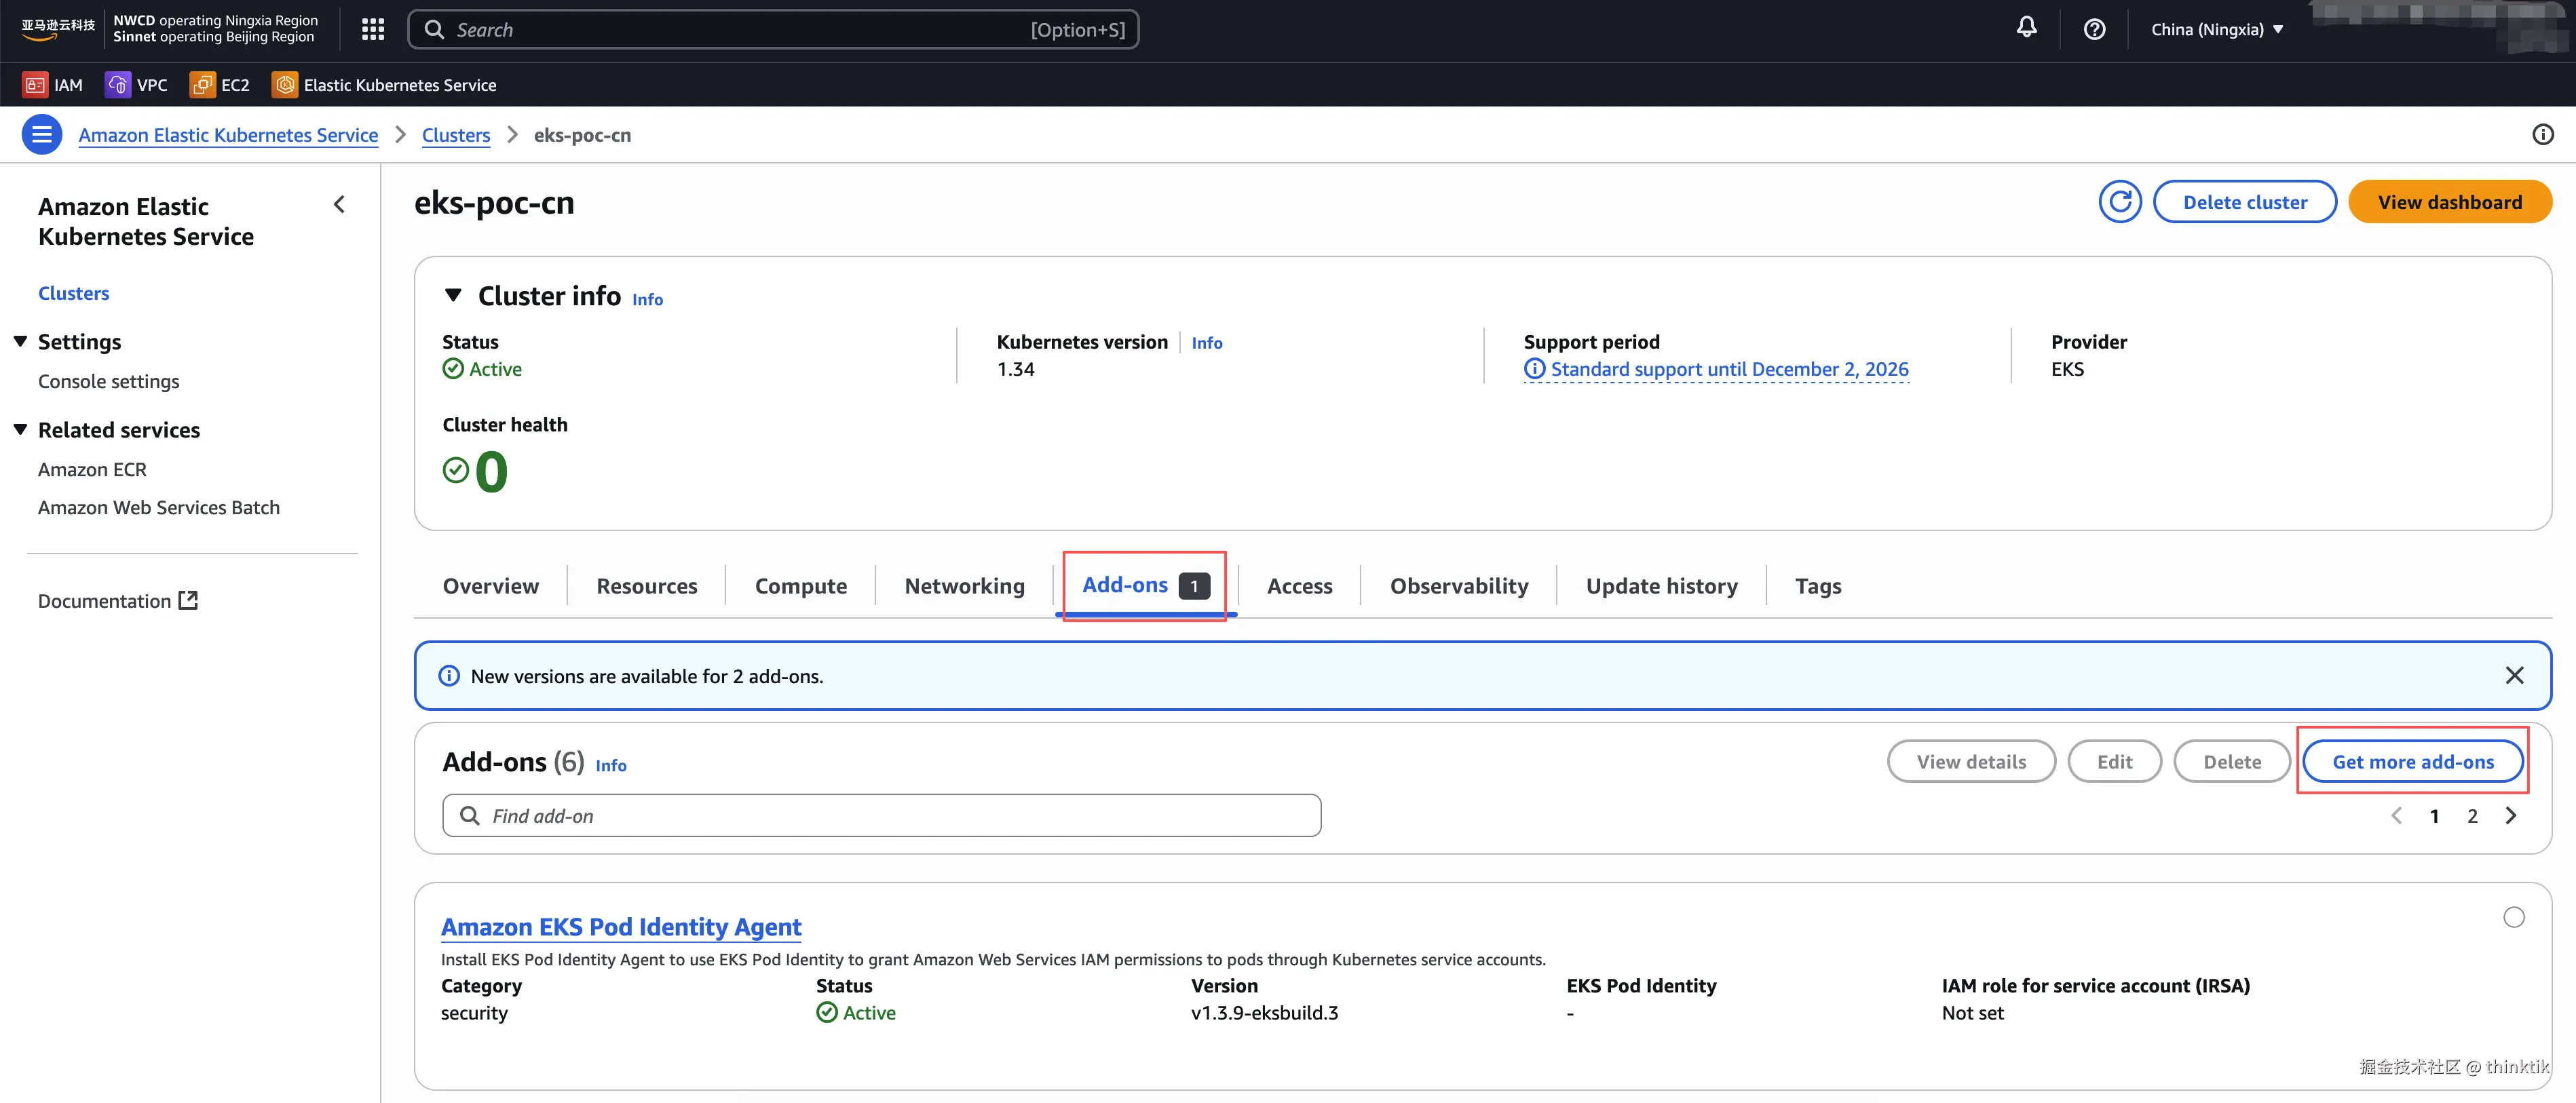2576x1103 pixels.
Task: Switch to the Observability tab
Action: coord(1459,586)
